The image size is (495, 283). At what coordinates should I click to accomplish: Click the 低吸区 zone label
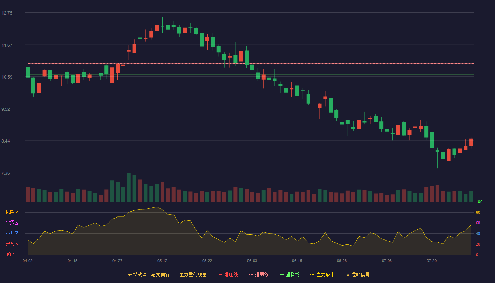tap(12, 255)
